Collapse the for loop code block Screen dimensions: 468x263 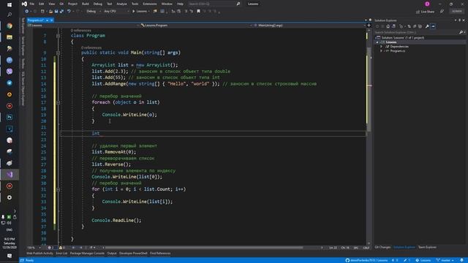click(58, 189)
